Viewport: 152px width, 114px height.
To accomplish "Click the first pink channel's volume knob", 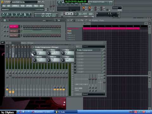I will point(7,27).
